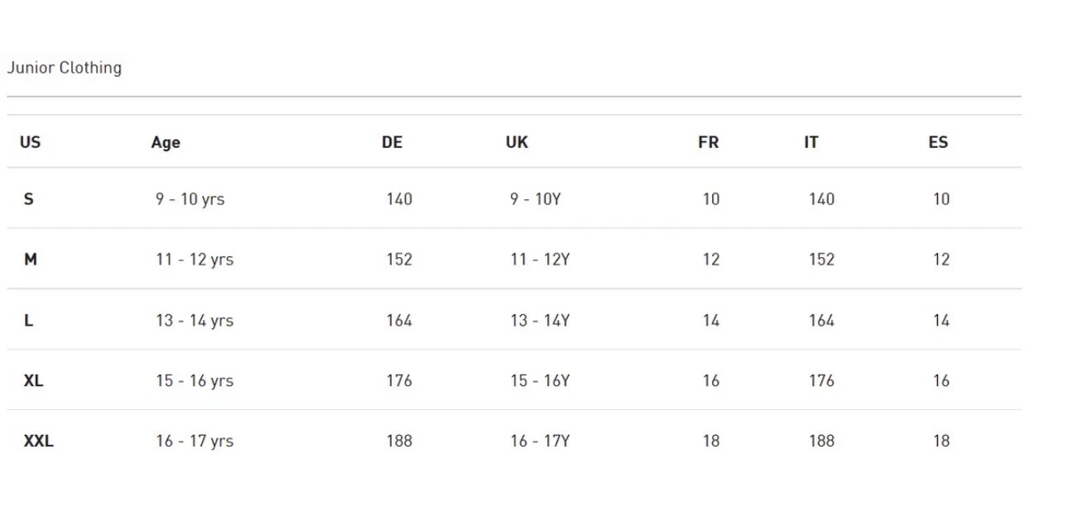
Task: Select the US column header
Action: pos(30,142)
